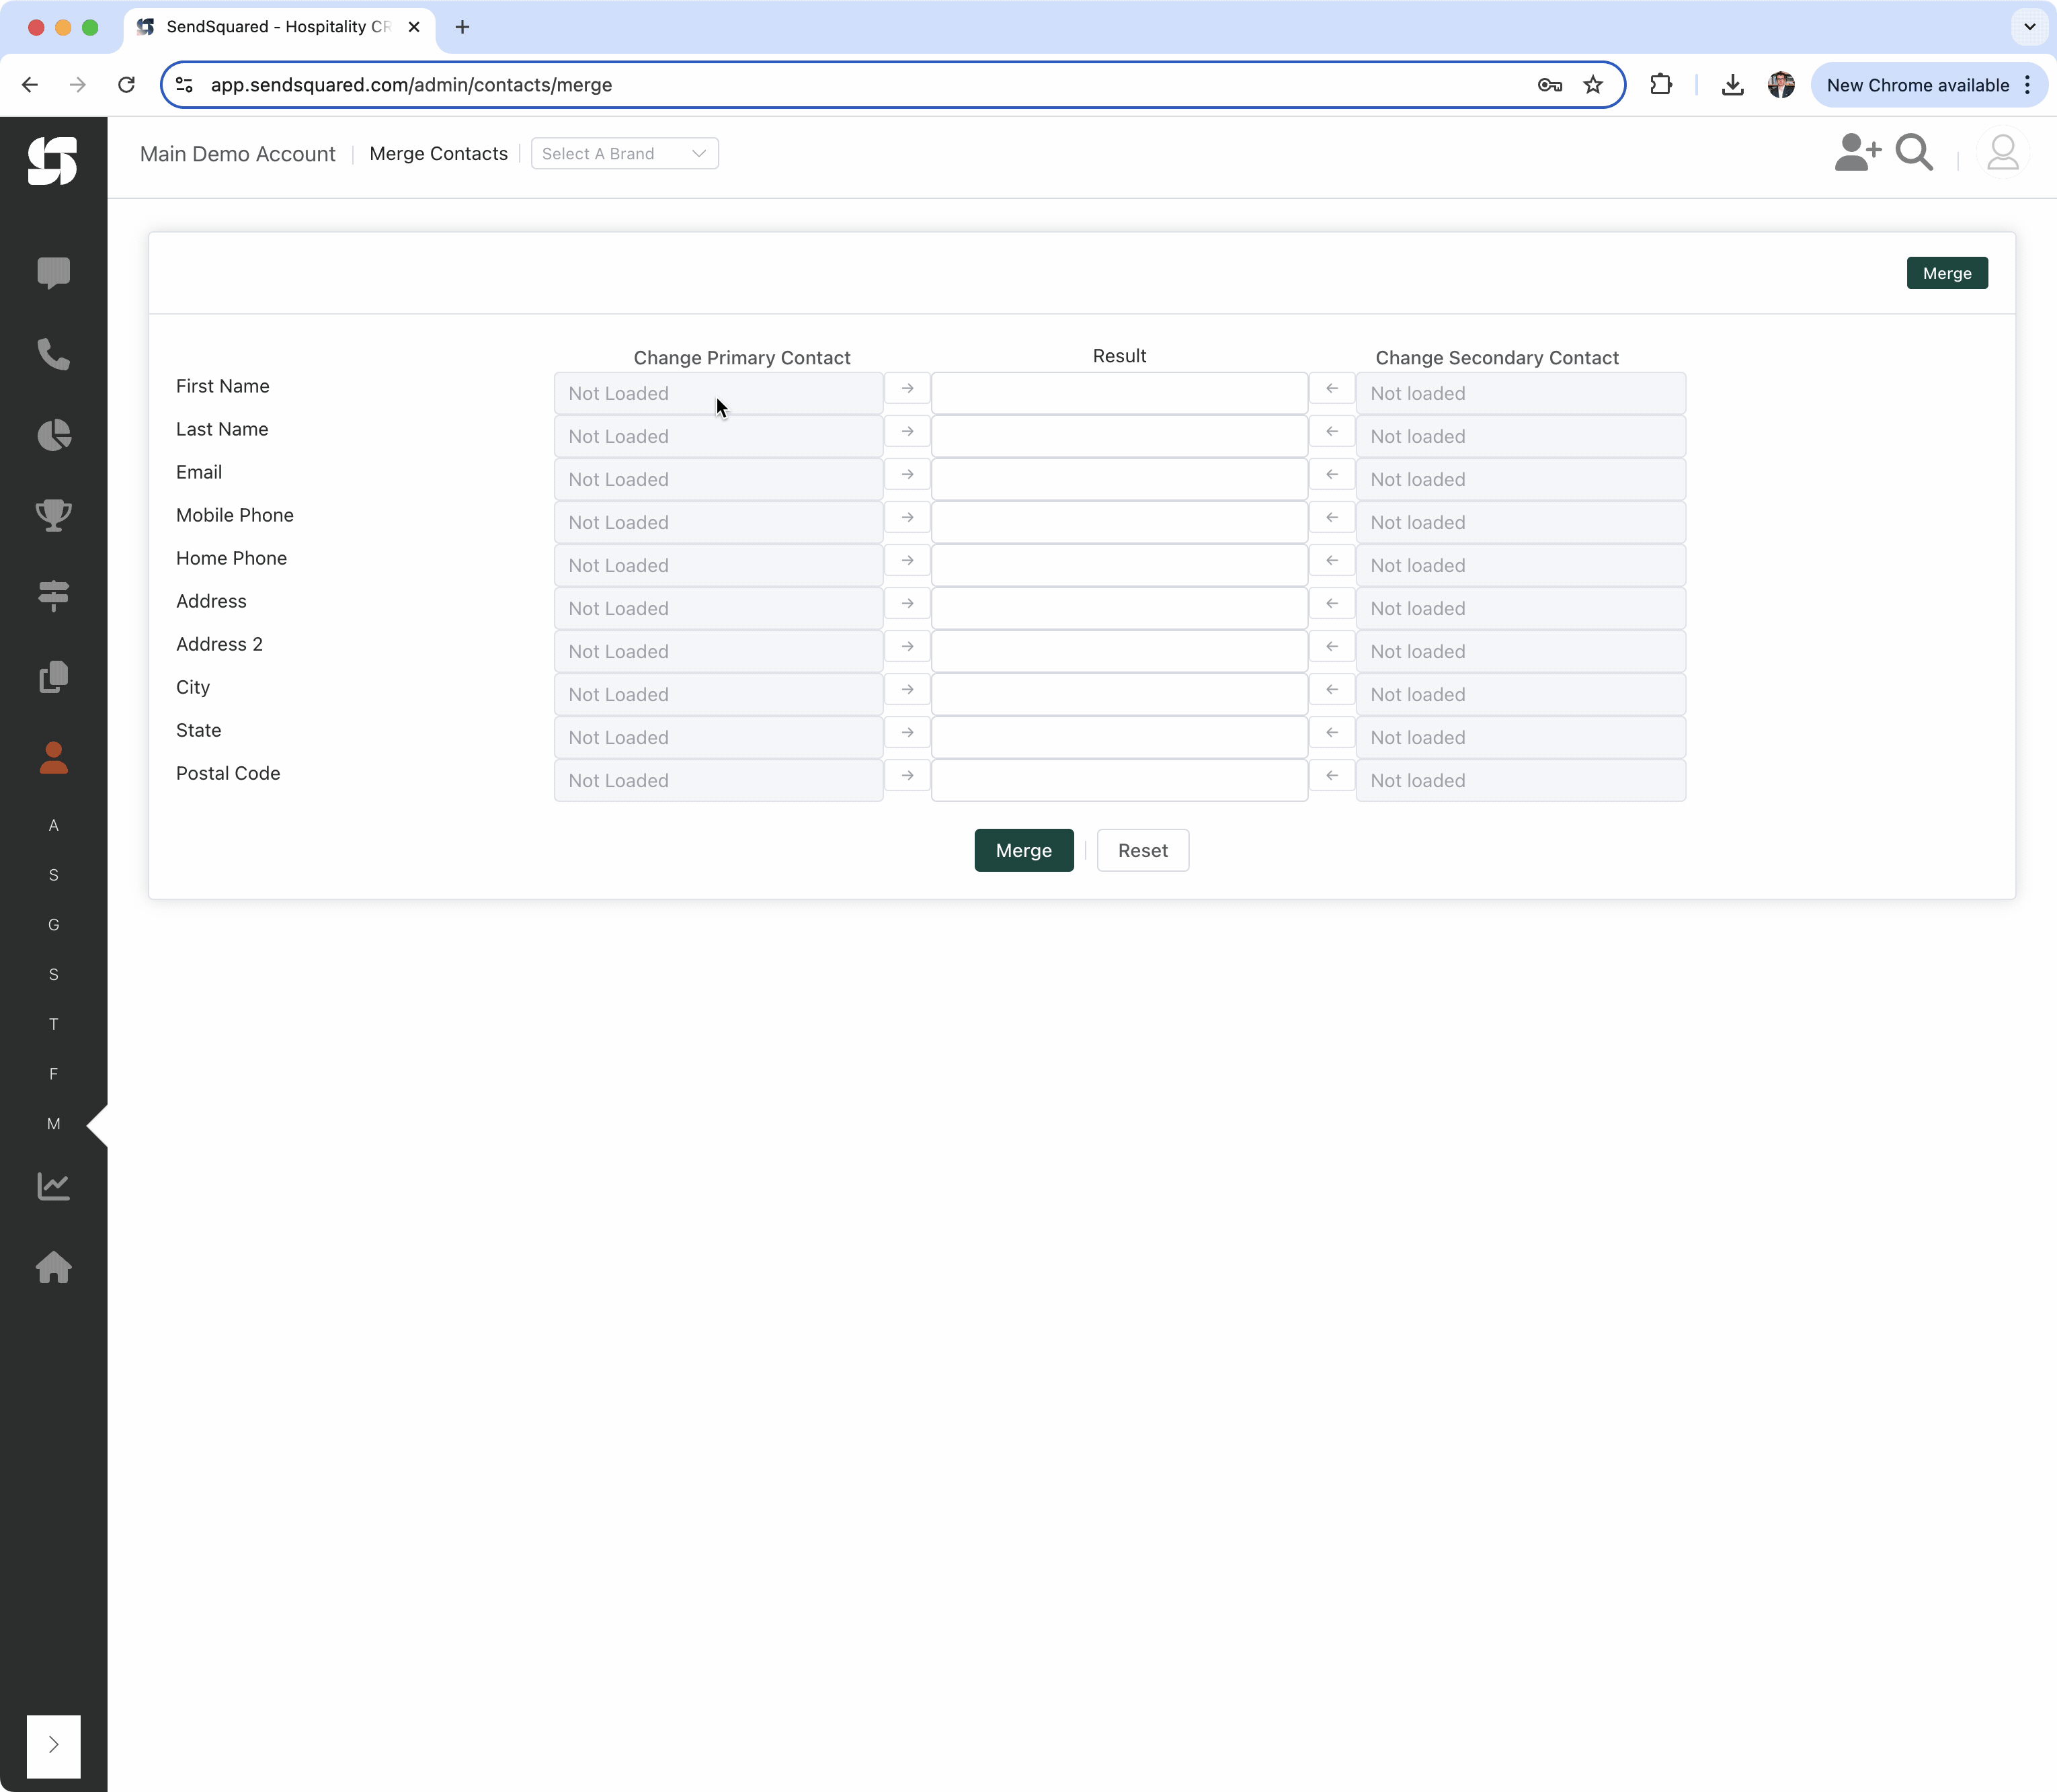Open the chat messages sidebar icon

pos(53,272)
